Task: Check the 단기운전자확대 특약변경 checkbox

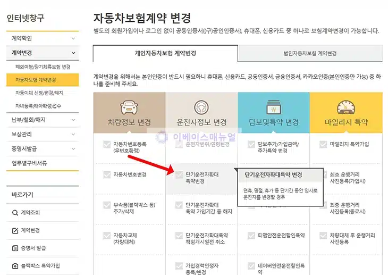Action: point(179,174)
